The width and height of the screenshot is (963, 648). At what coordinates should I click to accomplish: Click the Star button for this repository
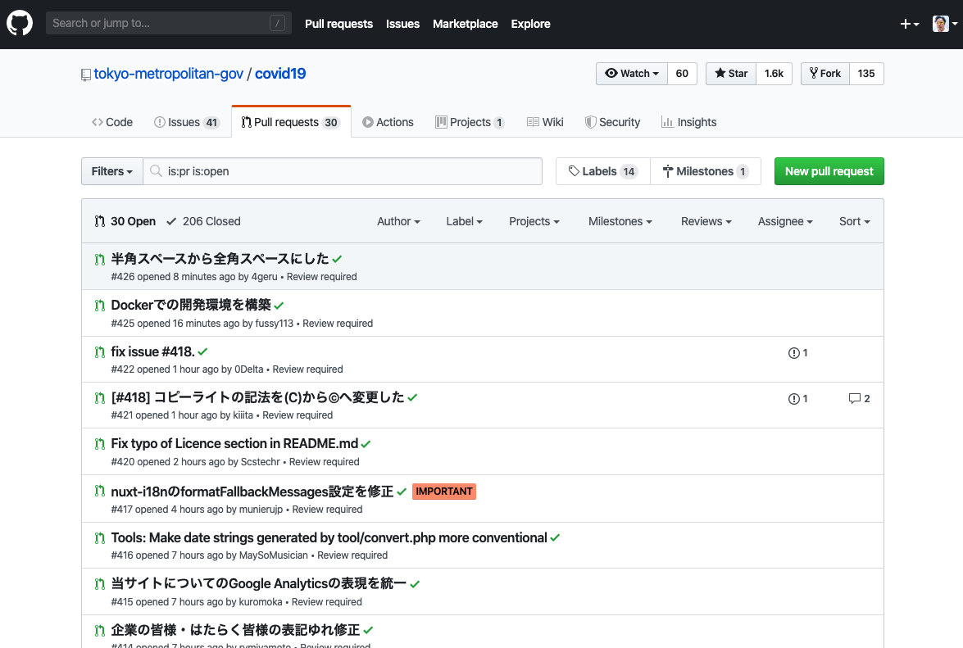point(731,74)
